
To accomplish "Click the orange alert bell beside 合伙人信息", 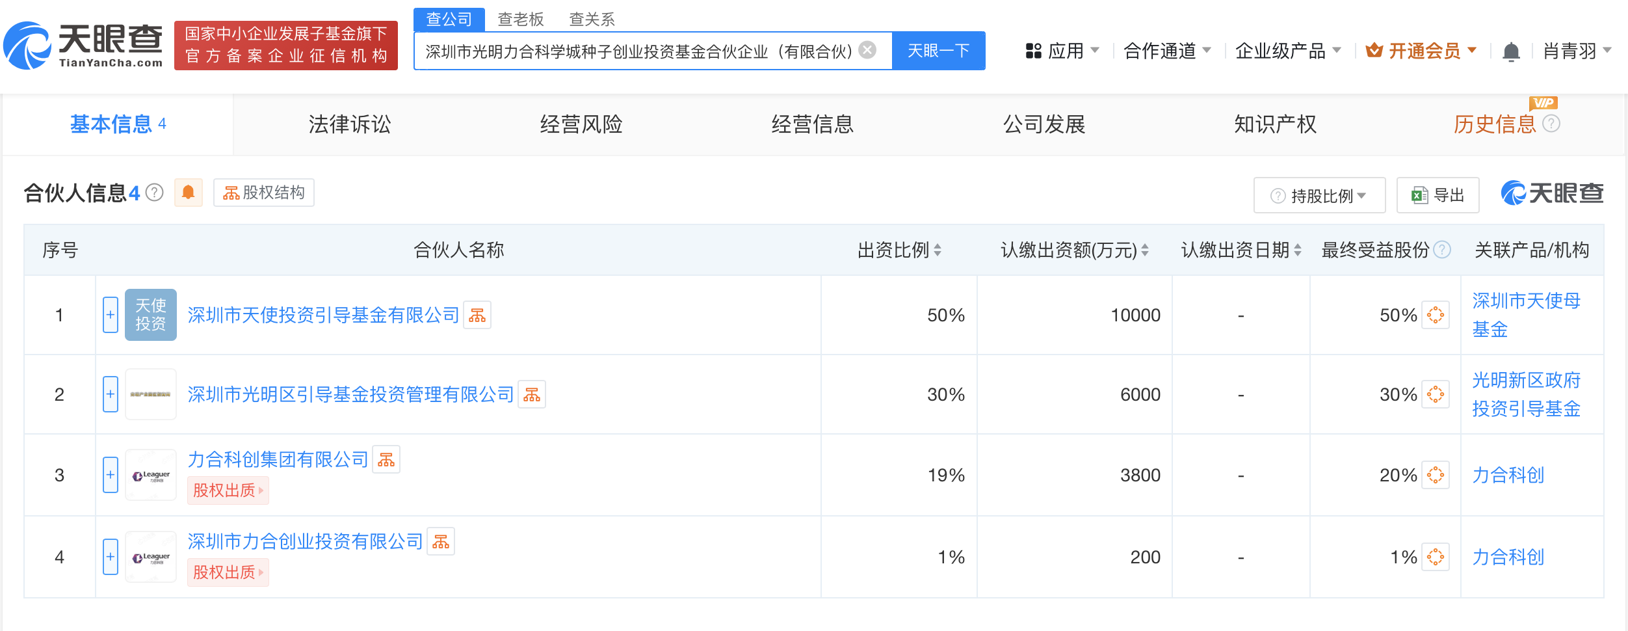I will 189,193.
